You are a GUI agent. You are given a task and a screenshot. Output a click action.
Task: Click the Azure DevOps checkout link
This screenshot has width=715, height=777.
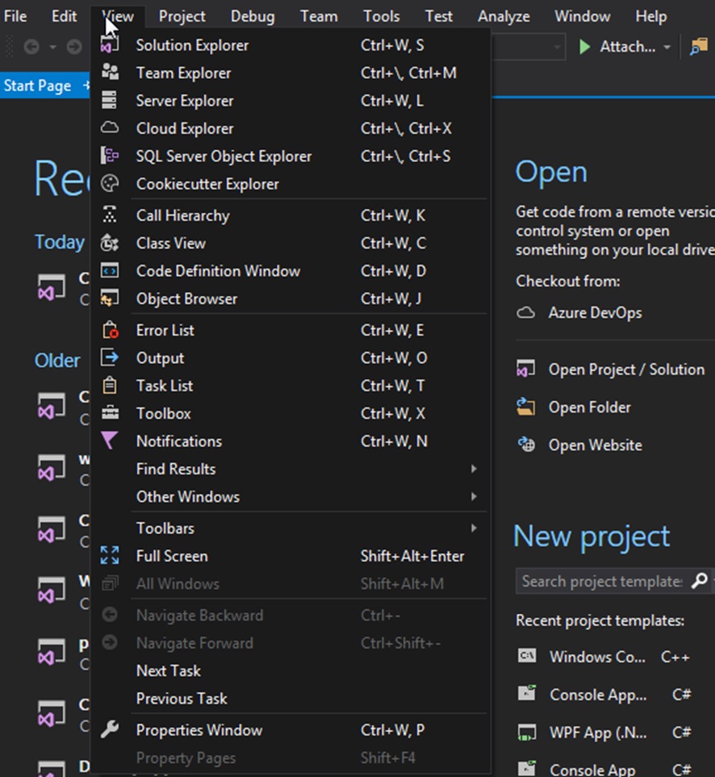595,313
